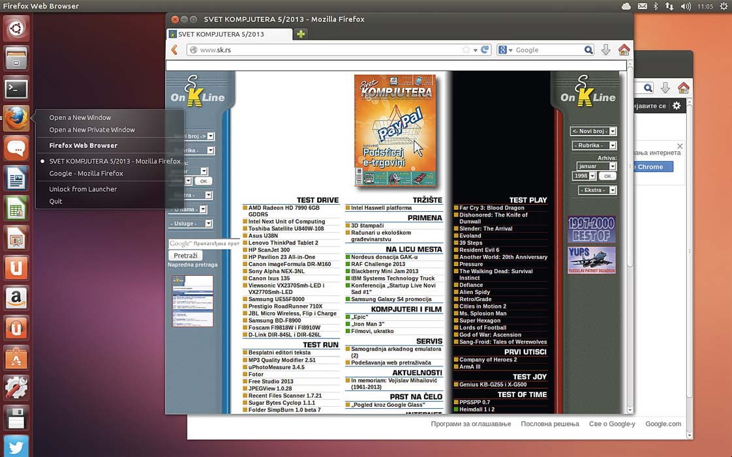Choose 'Quit' in the launcher menu
The width and height of the screenshot is (732, 457).
click(x=55, y=201)
